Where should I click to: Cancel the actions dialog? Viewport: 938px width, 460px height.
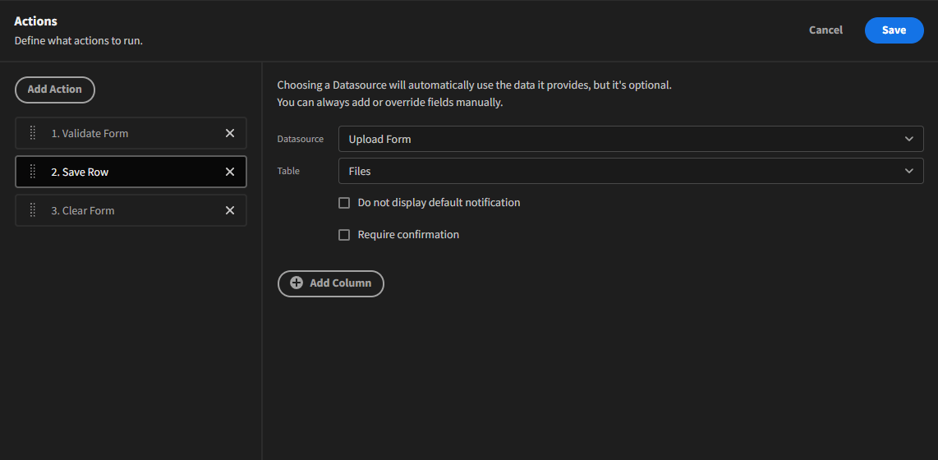click(x=825, y=30)
